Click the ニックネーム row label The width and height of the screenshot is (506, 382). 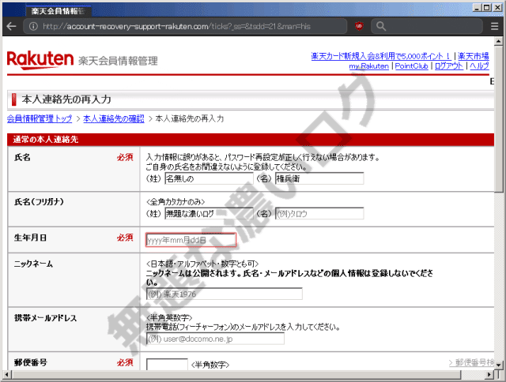point(33,264)
